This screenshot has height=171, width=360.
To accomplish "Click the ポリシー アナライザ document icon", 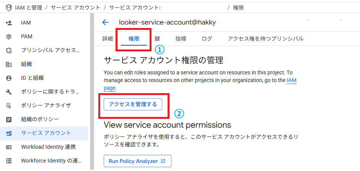I will [x=9, y=106].
